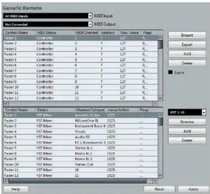
Task: Click the Channel/Category column header
Action: 90,110
